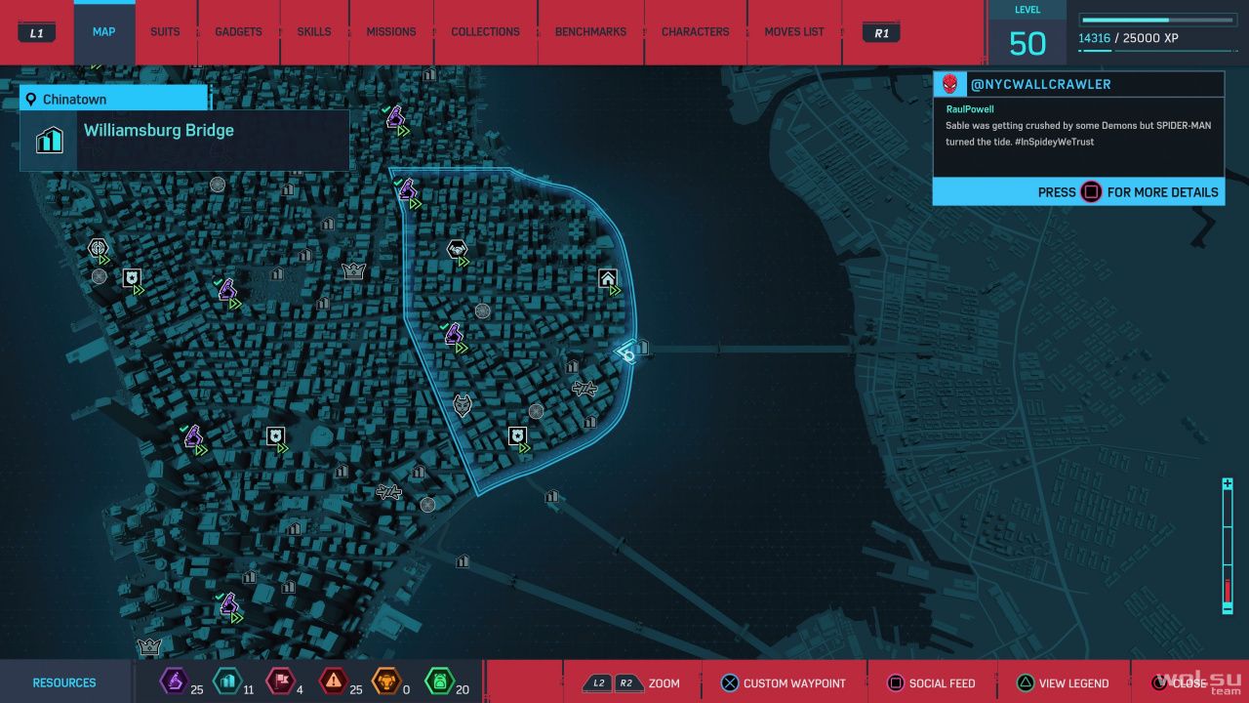Screen dimensions: 1249x703
Task: Click the 'Sable was getting crushed' post text
Action: (x=1078, y=134)
